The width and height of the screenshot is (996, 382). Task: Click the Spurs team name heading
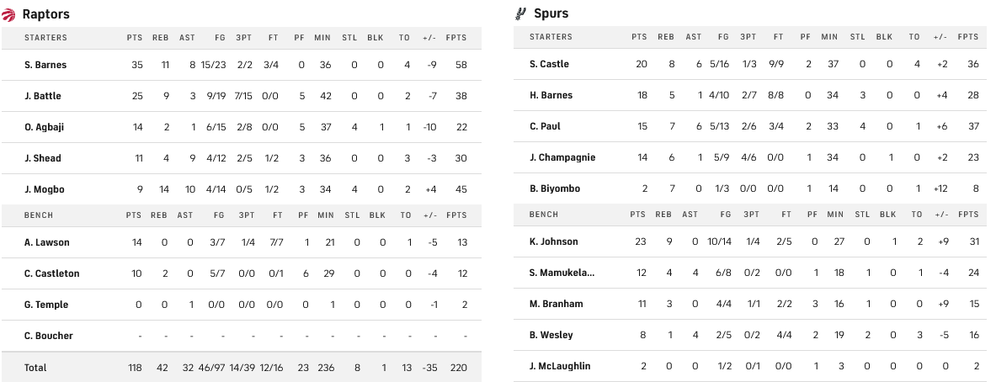point(551,13)
